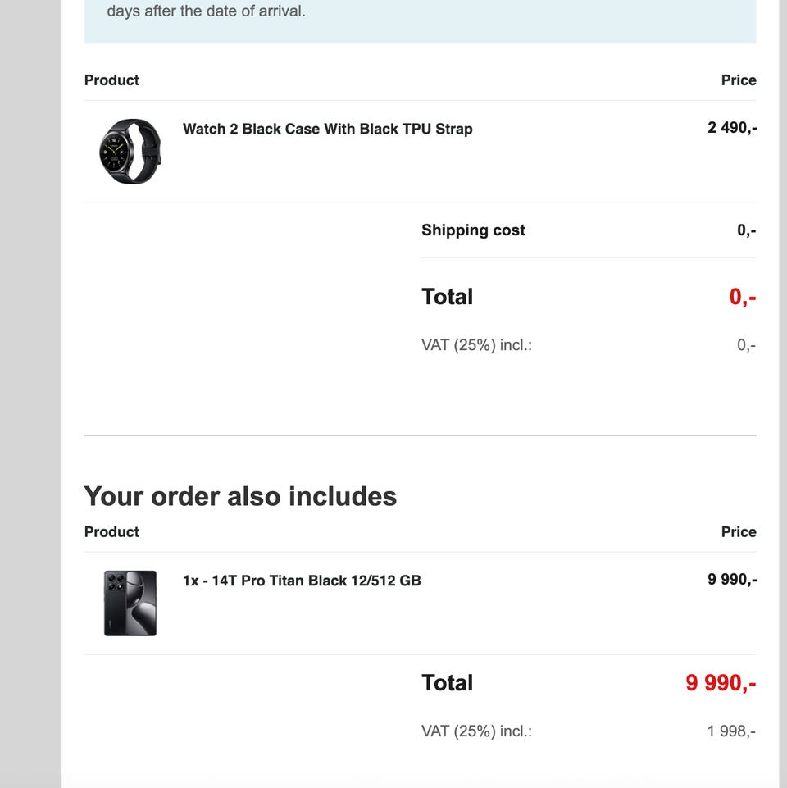Viewport: 787px width, 788px height.
Task: Click the Product header above the watch
Action: (x=111, y=80)
